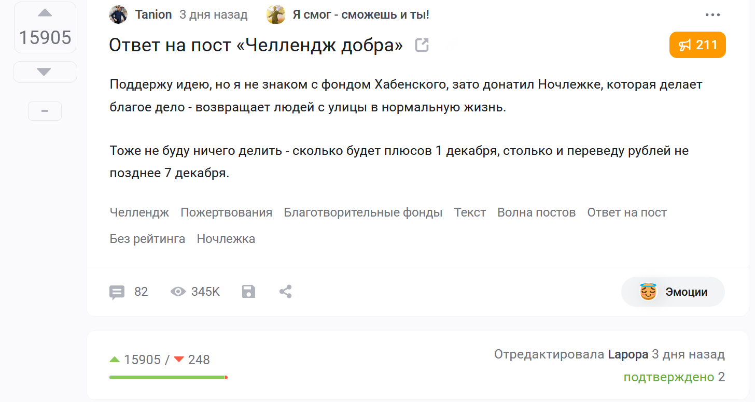The width and height of the screenshot is (755, 402).
Task: Collapse the post using the minus button
Action: [45, 111]
